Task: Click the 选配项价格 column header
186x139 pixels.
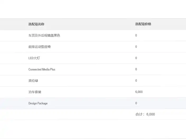Action: tap(143, 24)
